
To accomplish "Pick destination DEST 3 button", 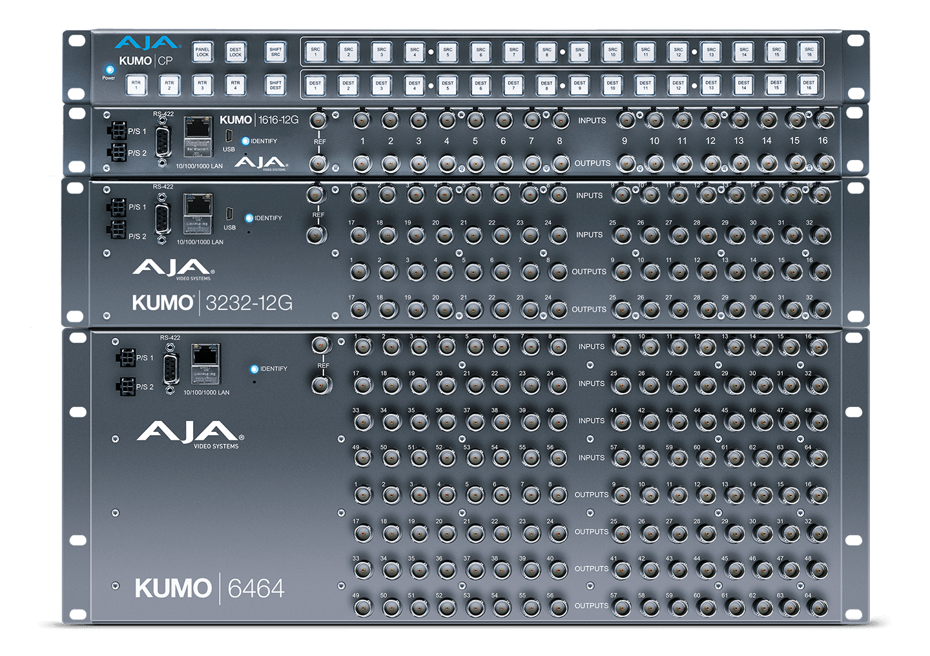I will coord(382,85).
